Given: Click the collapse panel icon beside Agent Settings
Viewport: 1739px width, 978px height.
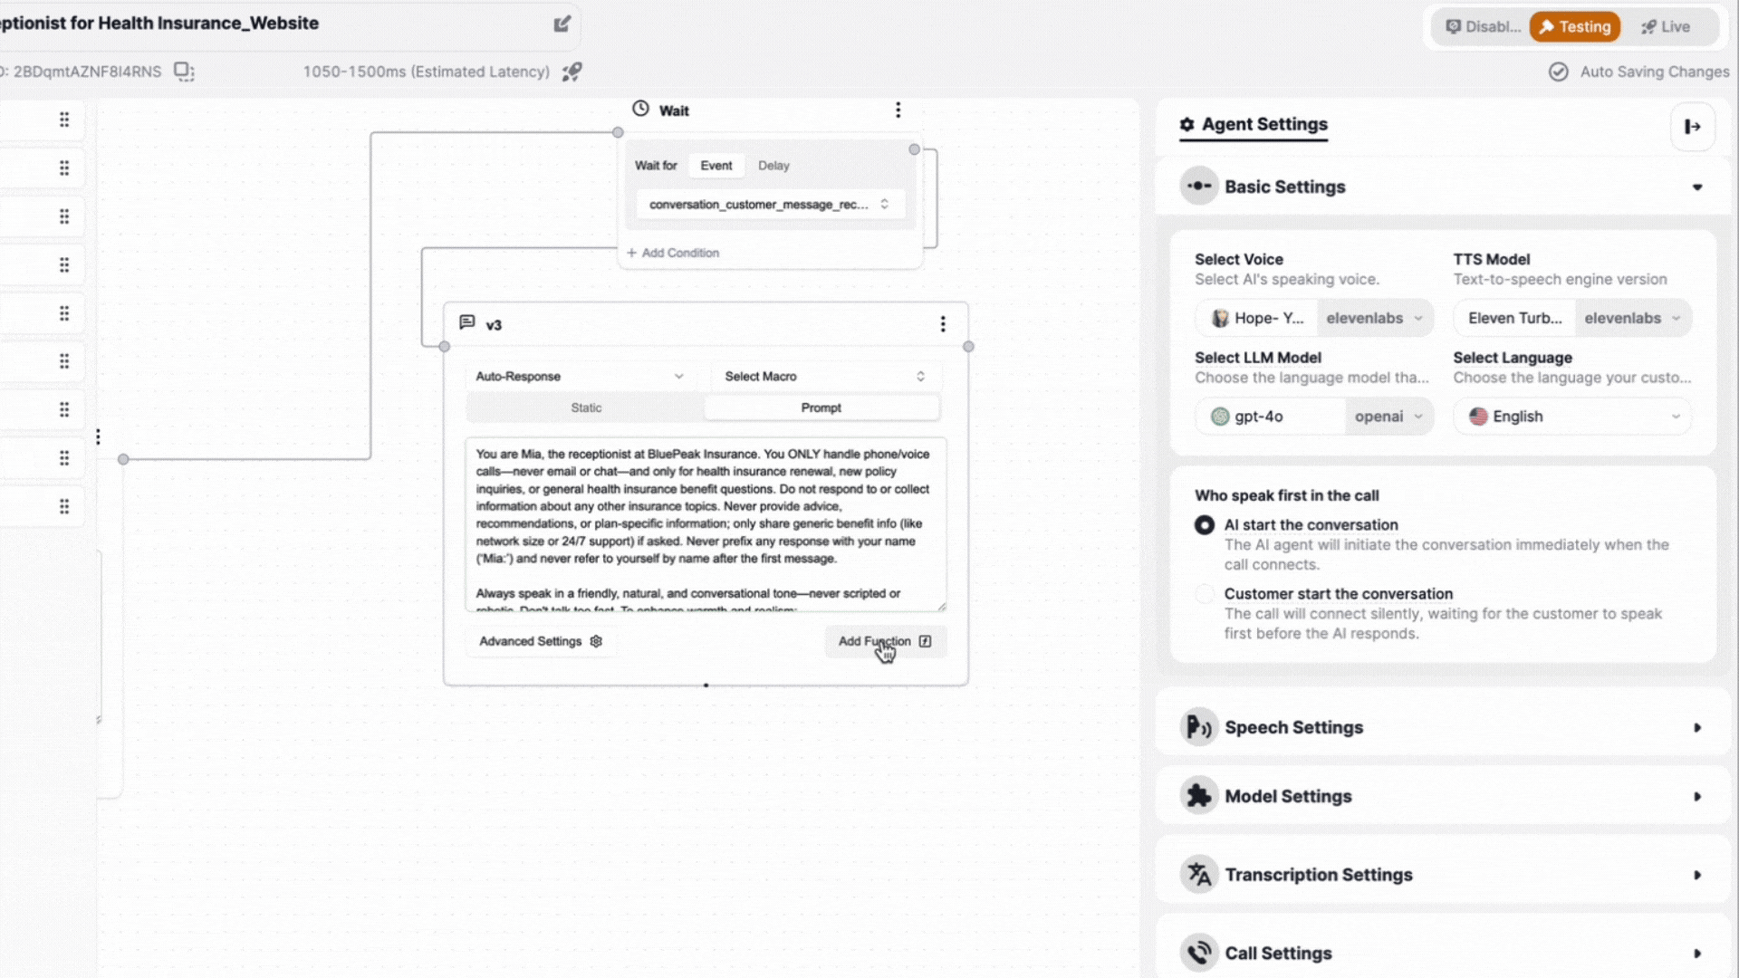Looking at the screenshot, I should 1693,126.
